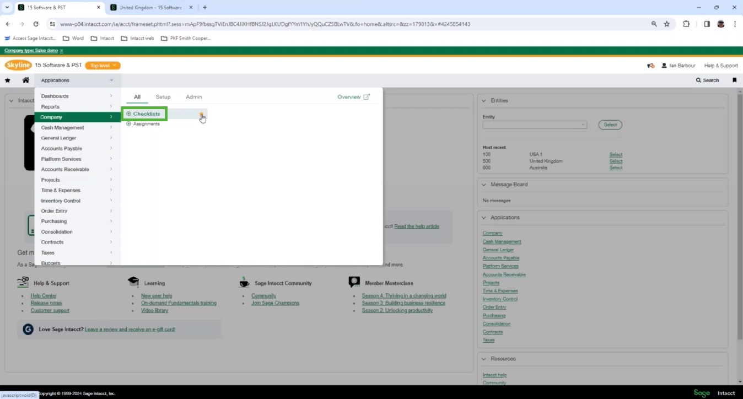This screenshot has height=399, width=743.
Task: Click the announcements megaphone icon
Action: [651, 66]
